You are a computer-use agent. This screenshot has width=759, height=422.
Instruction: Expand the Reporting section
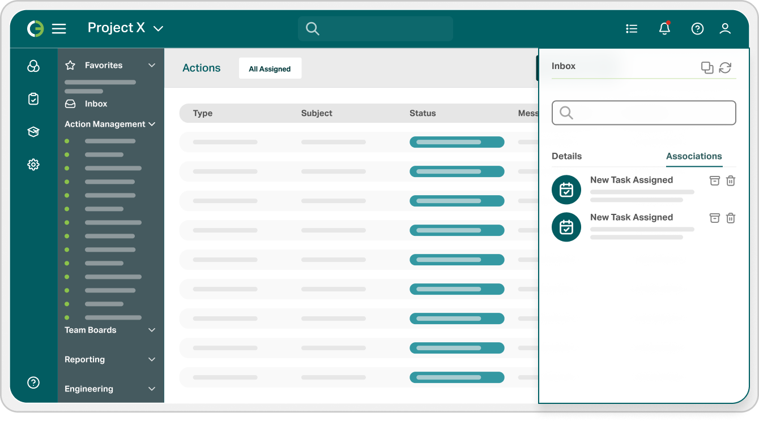pyautogui.click(x=151, y=359)
